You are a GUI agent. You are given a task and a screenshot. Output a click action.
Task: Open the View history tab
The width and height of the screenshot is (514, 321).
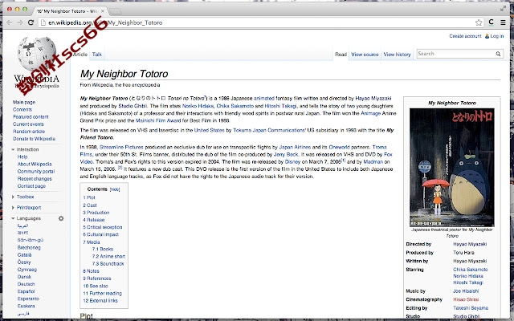(397, 55)
